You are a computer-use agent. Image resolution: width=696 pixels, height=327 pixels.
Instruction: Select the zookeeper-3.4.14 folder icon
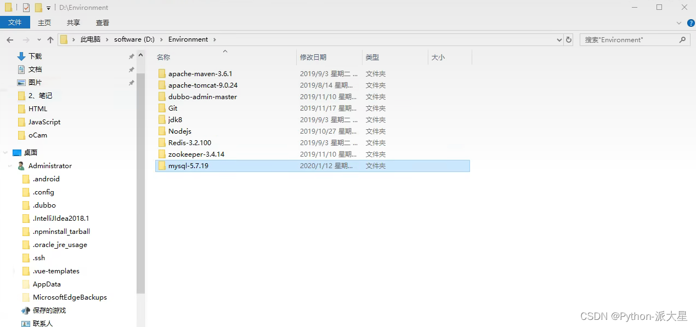(162, 154)
